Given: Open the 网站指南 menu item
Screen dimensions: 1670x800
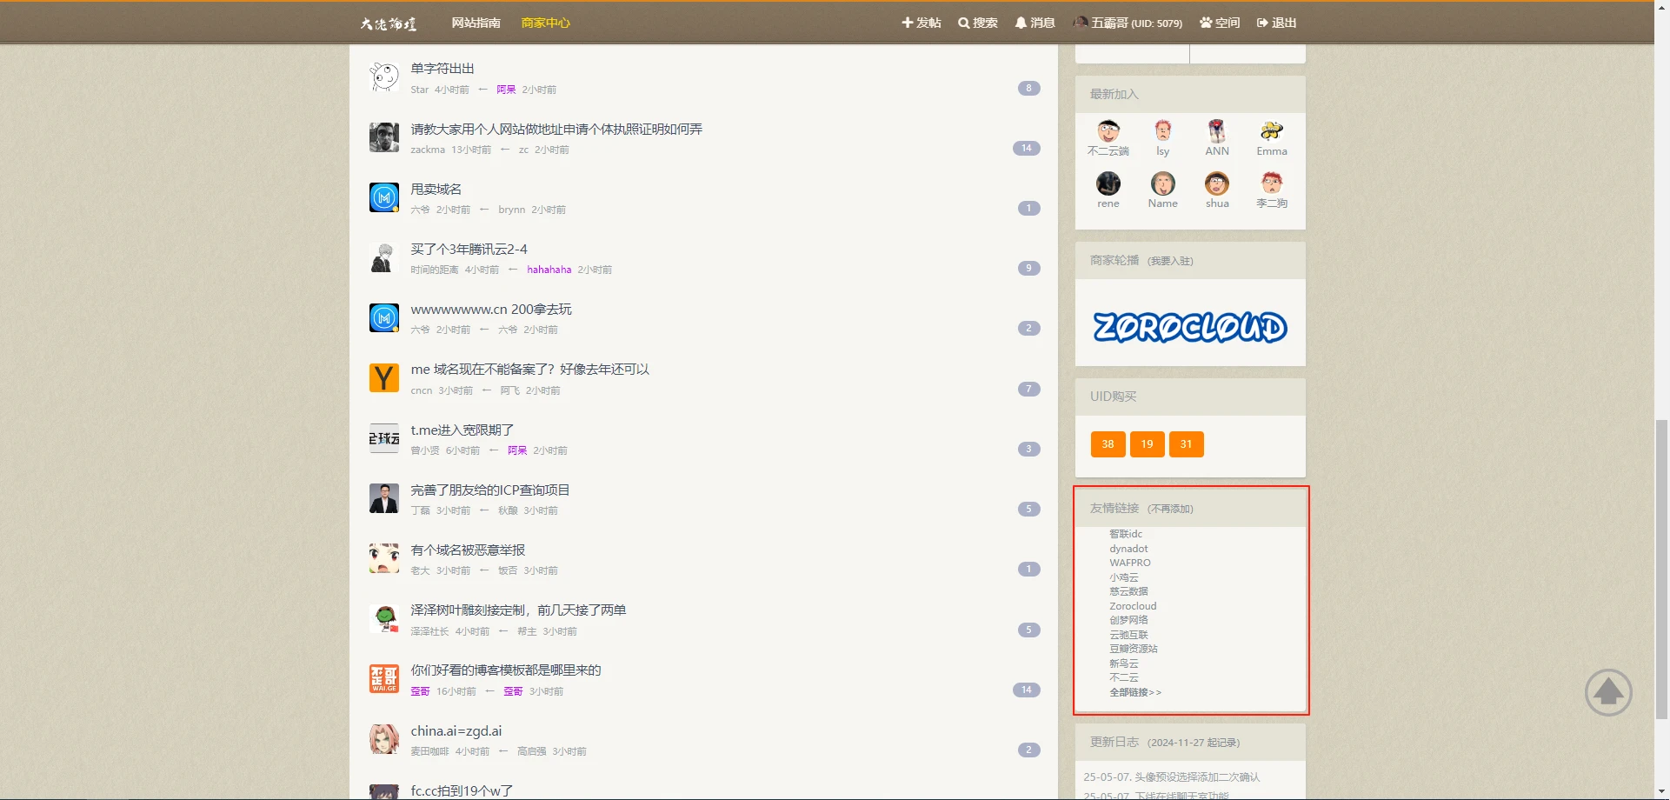Looking at the screenshot, I should coord(476,23).
